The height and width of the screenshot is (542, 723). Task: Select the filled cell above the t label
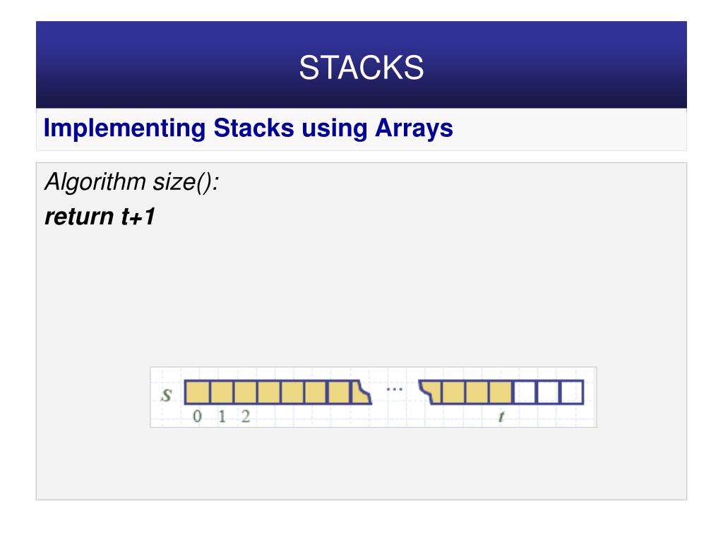pos(501,392)
